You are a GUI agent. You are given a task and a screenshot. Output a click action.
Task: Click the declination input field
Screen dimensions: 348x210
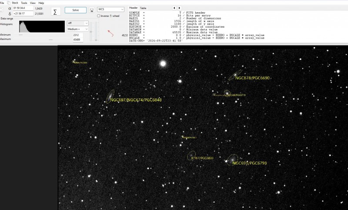click(x=23, y=14)
